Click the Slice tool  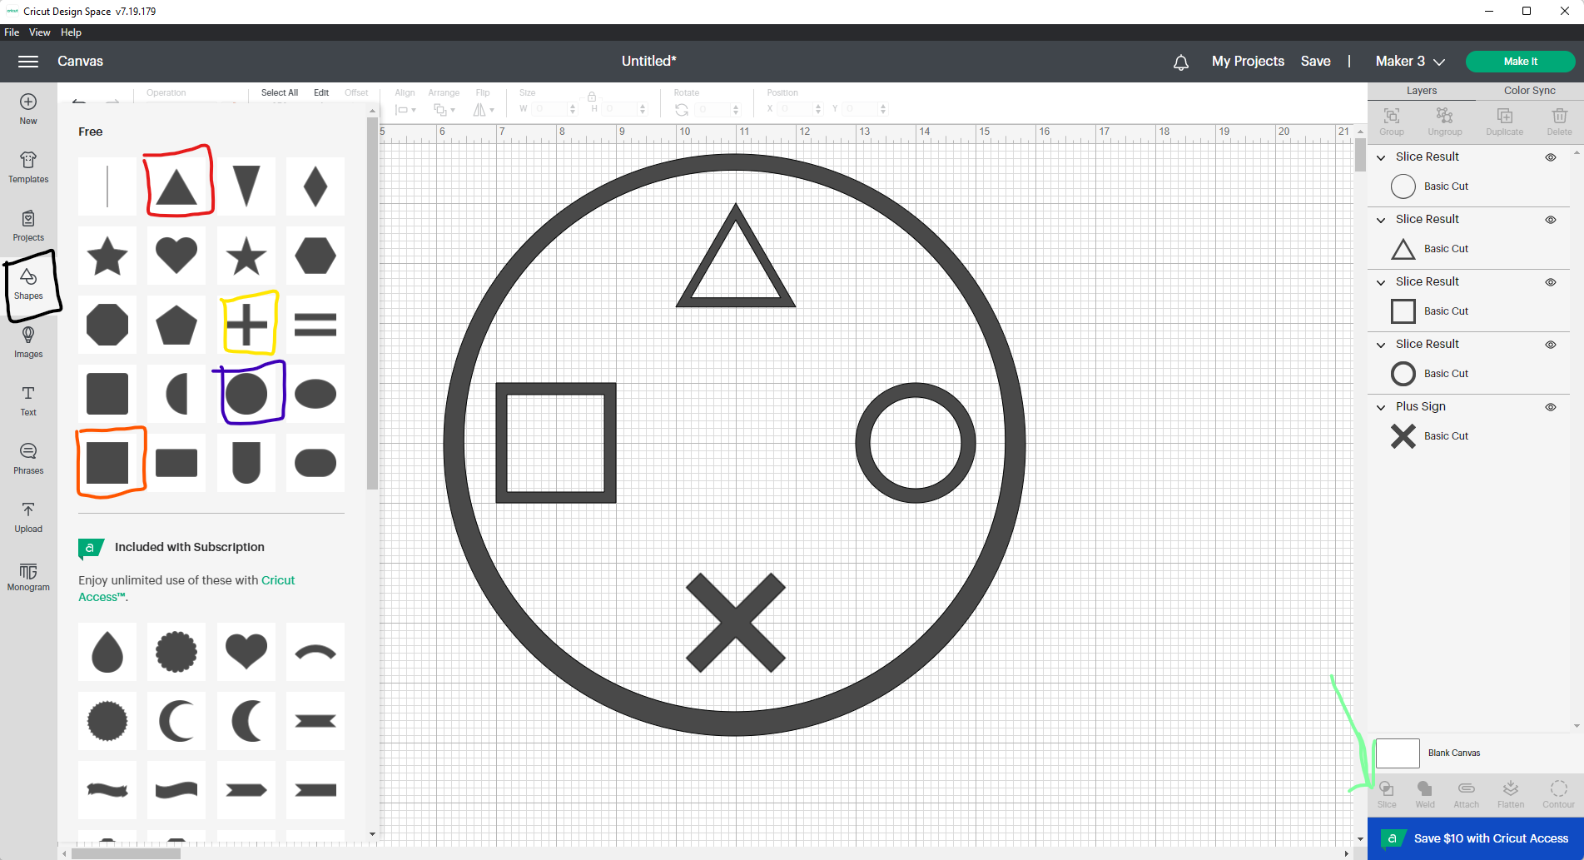[1387, 794]
